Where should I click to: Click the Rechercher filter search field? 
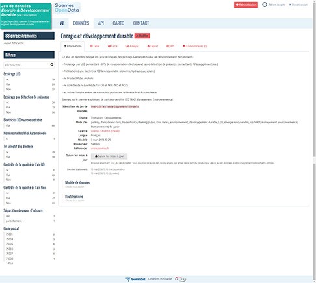(x=27, y=65)
